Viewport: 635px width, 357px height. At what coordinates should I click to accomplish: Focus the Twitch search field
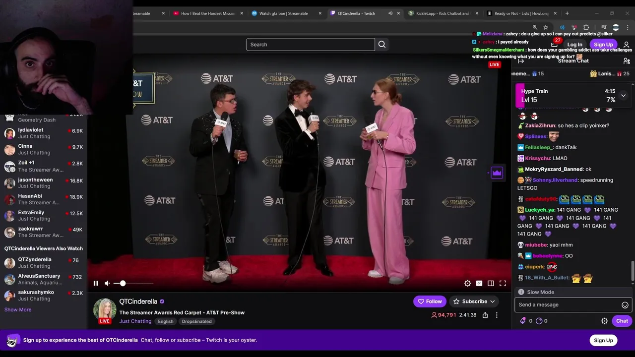coord(310,45)
